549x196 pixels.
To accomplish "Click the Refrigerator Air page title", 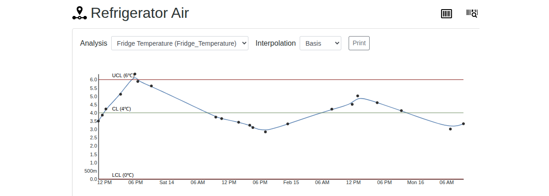I will click(x=140, y=13).
